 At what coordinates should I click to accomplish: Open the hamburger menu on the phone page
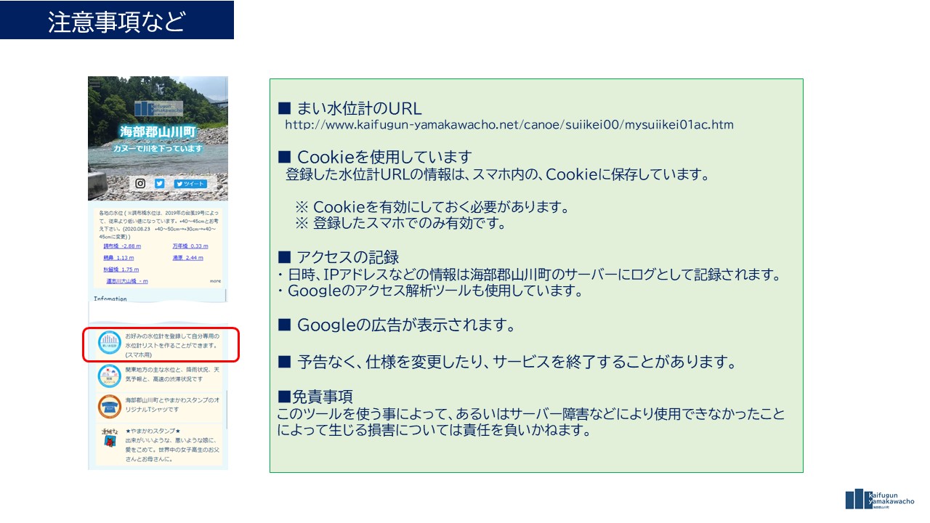tap(94, 84)
